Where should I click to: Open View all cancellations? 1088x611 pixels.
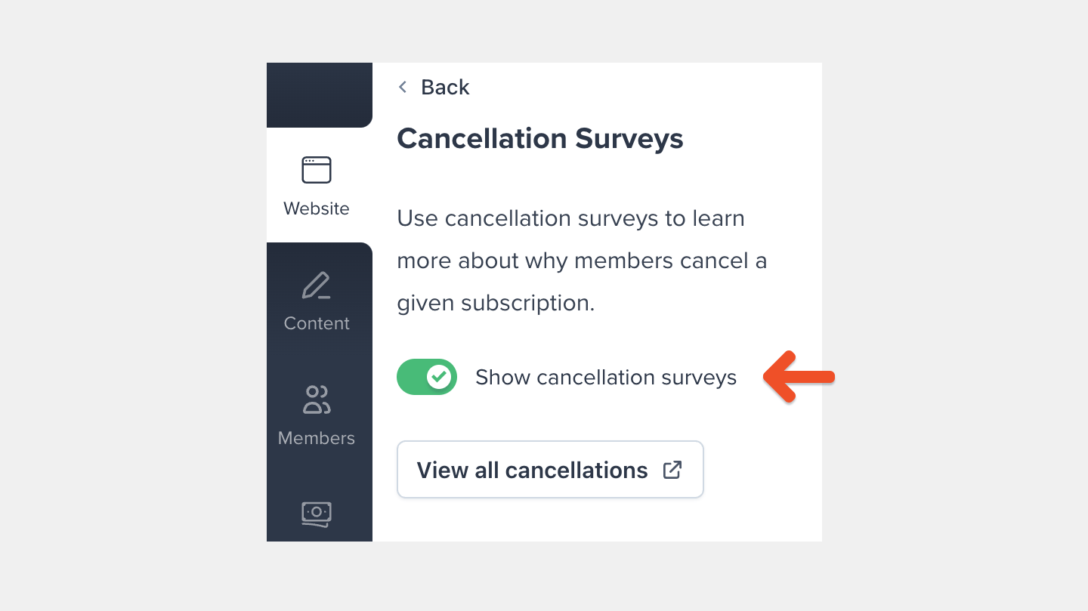point(550,469)
